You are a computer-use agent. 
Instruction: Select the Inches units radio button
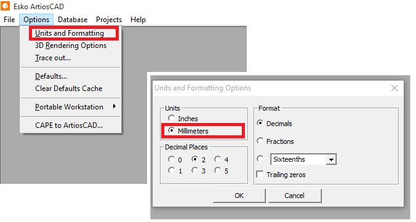[x=172, y=118]
